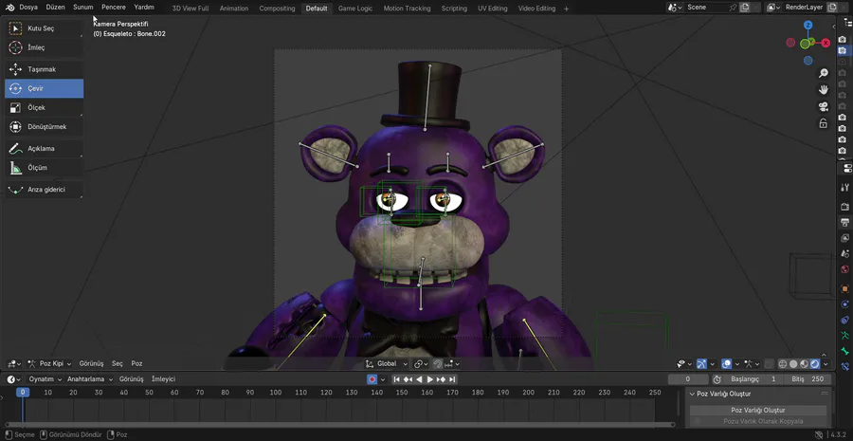Open the pivot point dropdown
This screenshot has width=853, height=441.
click(x=422, y=363)
